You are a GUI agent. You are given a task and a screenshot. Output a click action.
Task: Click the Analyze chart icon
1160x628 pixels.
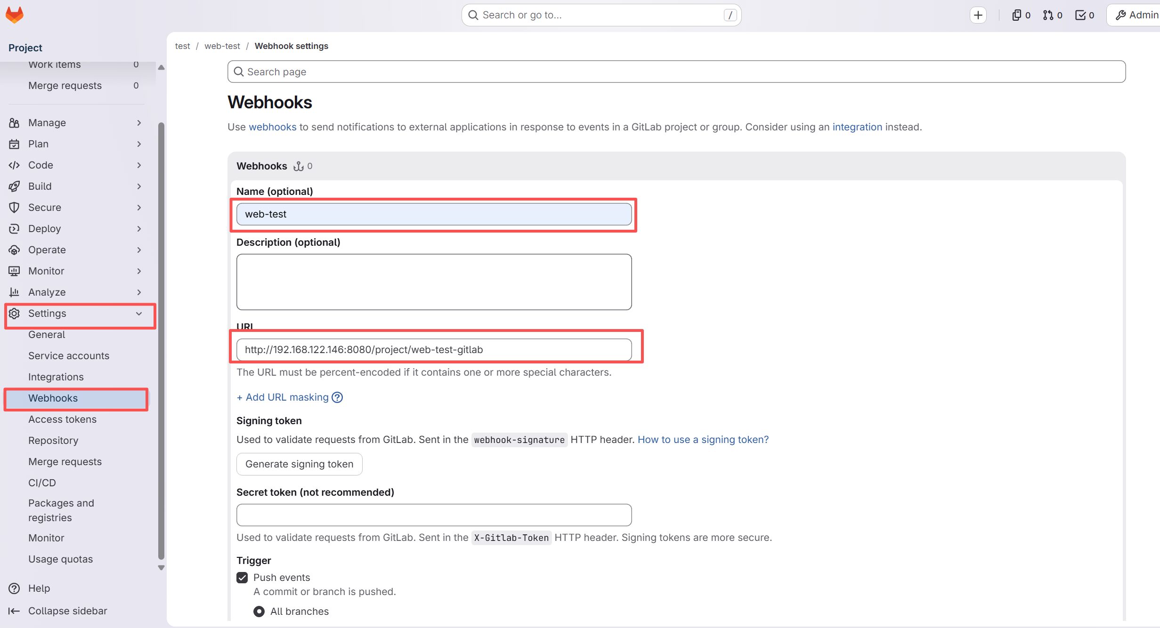point(14,292)
